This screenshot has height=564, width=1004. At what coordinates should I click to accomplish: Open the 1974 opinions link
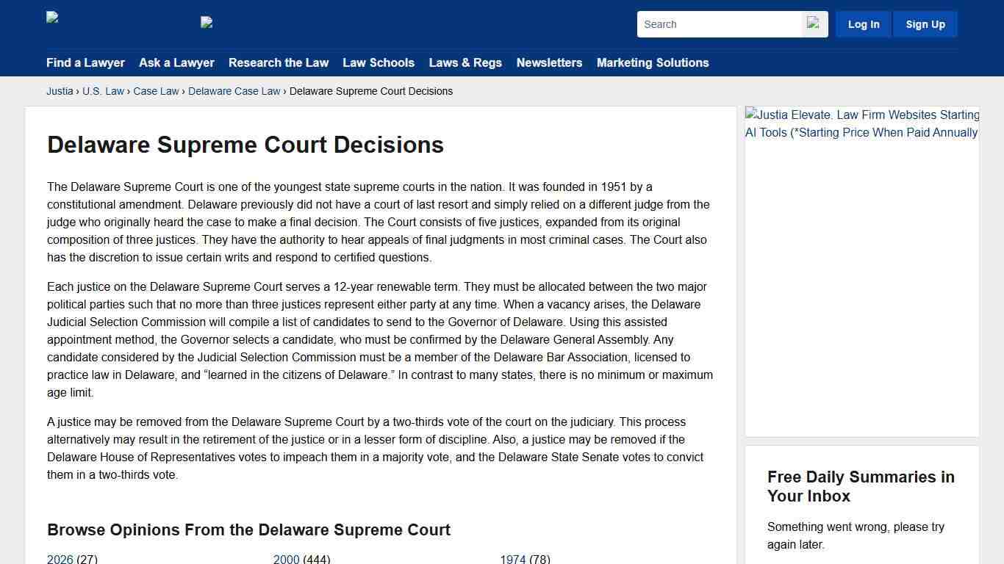coord(513,559)
